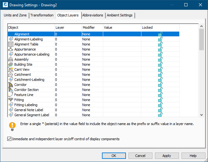Open the Modifier dropdown for Fitting-Labeling

click(92, 105)
